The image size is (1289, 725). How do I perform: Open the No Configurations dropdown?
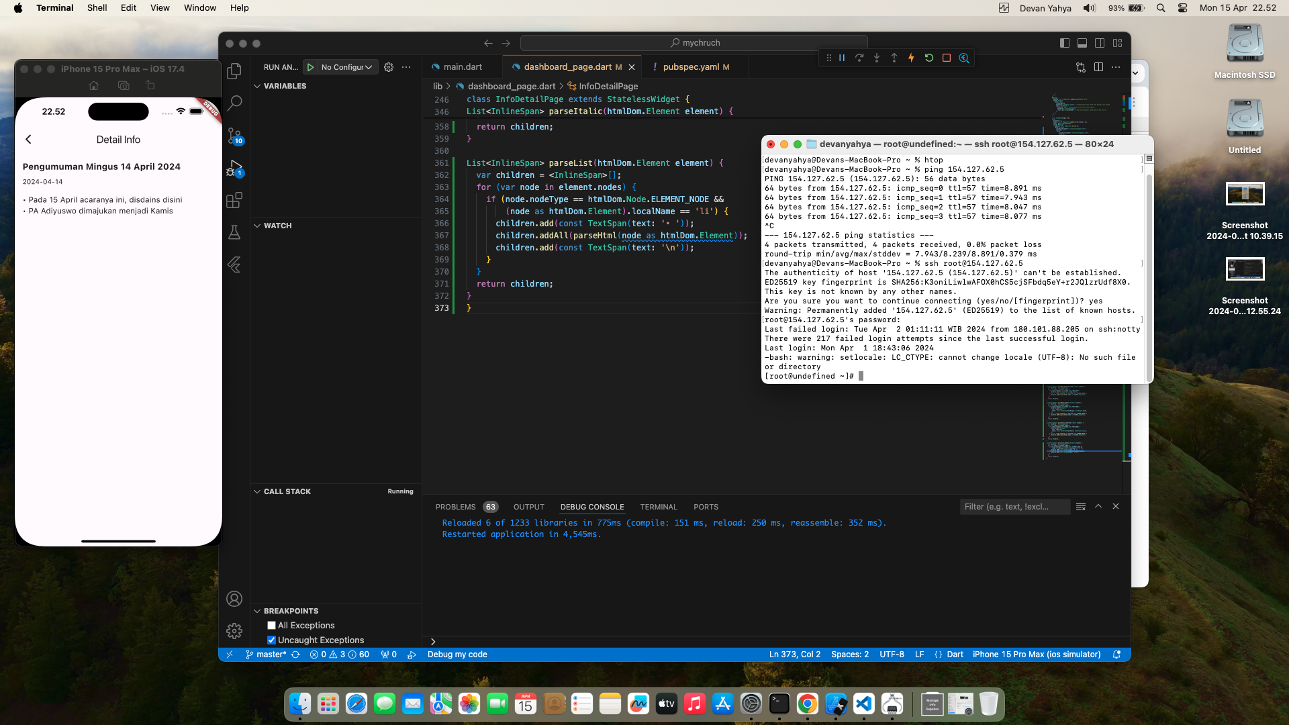tap(346, 67)
